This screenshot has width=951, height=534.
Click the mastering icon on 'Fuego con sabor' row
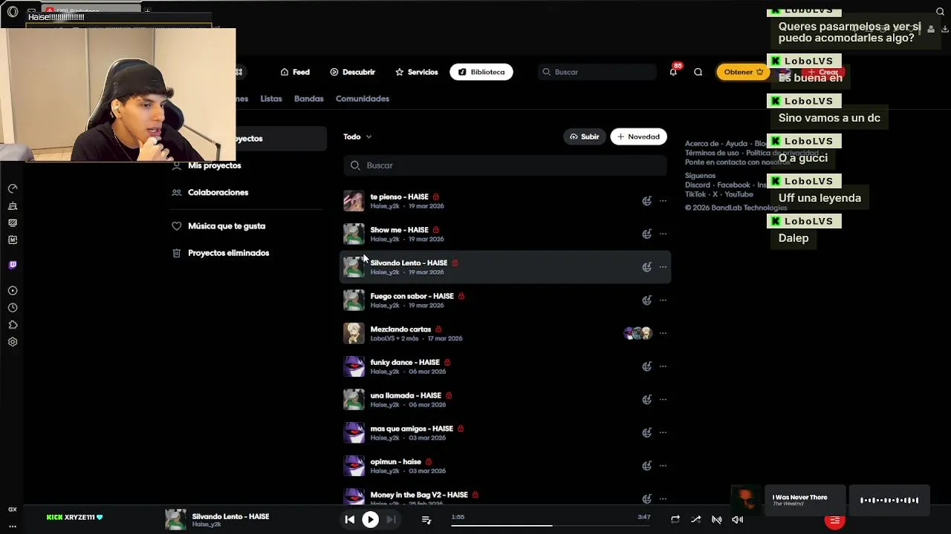646,300
